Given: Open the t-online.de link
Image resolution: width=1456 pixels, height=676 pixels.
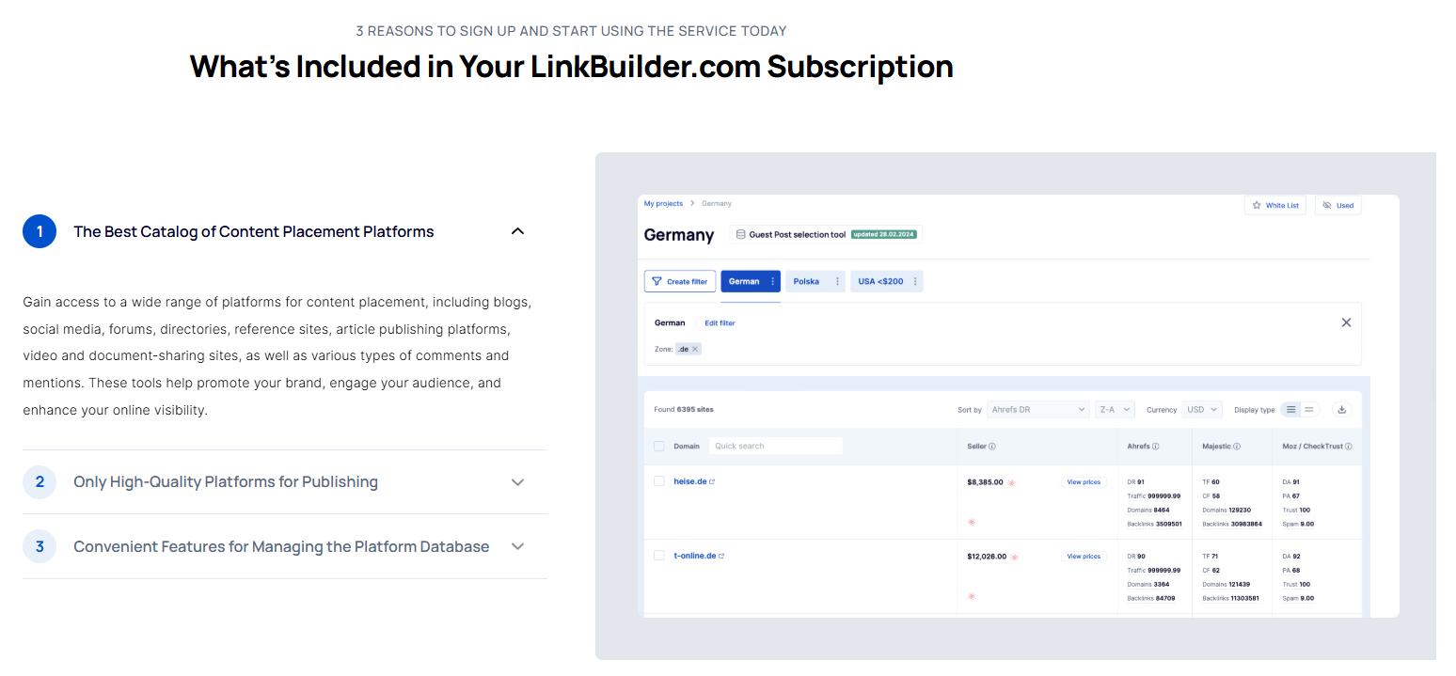Looking at the screenshot, I should click(697, 555).
